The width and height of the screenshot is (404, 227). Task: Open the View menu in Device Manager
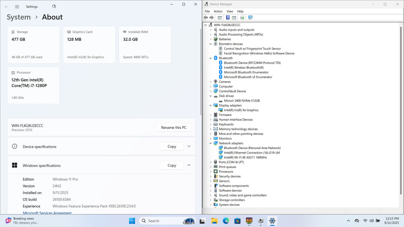(x=230, y=11)
